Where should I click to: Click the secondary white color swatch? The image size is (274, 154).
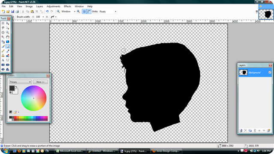point(16,92)
